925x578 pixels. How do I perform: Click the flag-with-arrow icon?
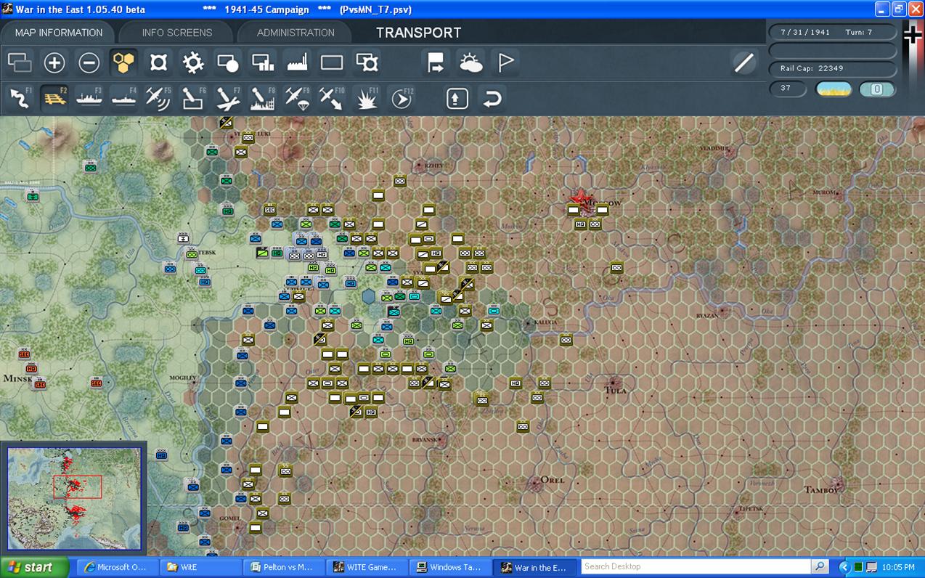pos(436,63)
